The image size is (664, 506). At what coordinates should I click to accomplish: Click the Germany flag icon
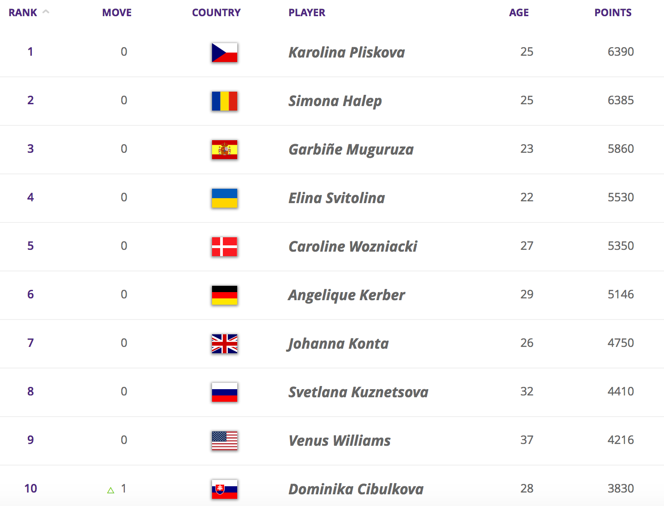pyautogui.click(x=225, y=295)
